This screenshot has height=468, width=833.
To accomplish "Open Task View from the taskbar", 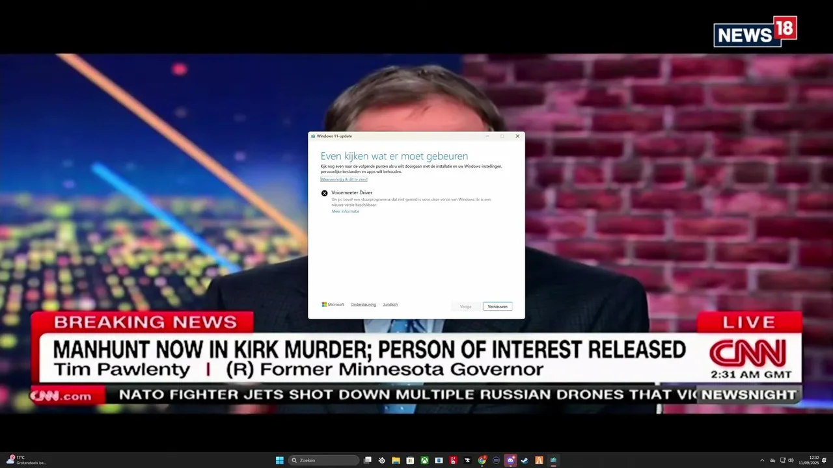I will pyautogui.click(x=368, y=460).
